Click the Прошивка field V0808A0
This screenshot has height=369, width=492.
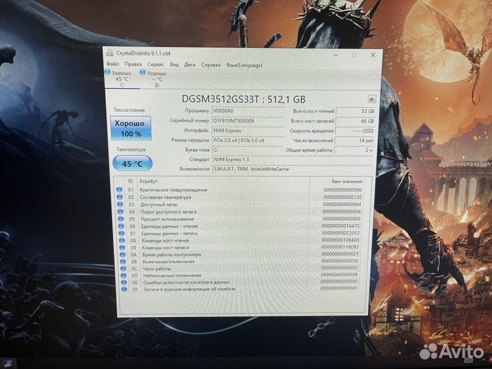pyautogui.click(x=247, y=111)
